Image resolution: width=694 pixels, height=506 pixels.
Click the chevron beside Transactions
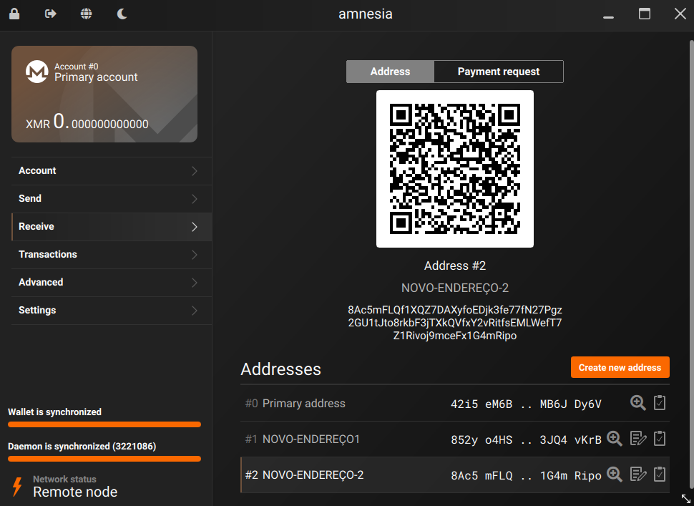(x=195, y=255)
